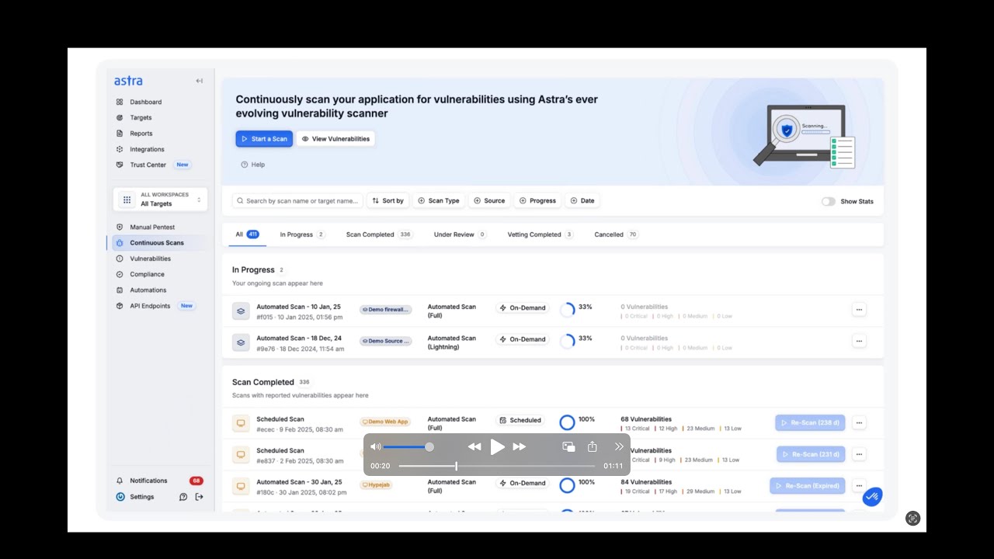Image resolution: width=994 pixels, height=559 pixels.
Task: Collapse the Astra sidebar with arrow icon
Action: (x=199, y=81)
